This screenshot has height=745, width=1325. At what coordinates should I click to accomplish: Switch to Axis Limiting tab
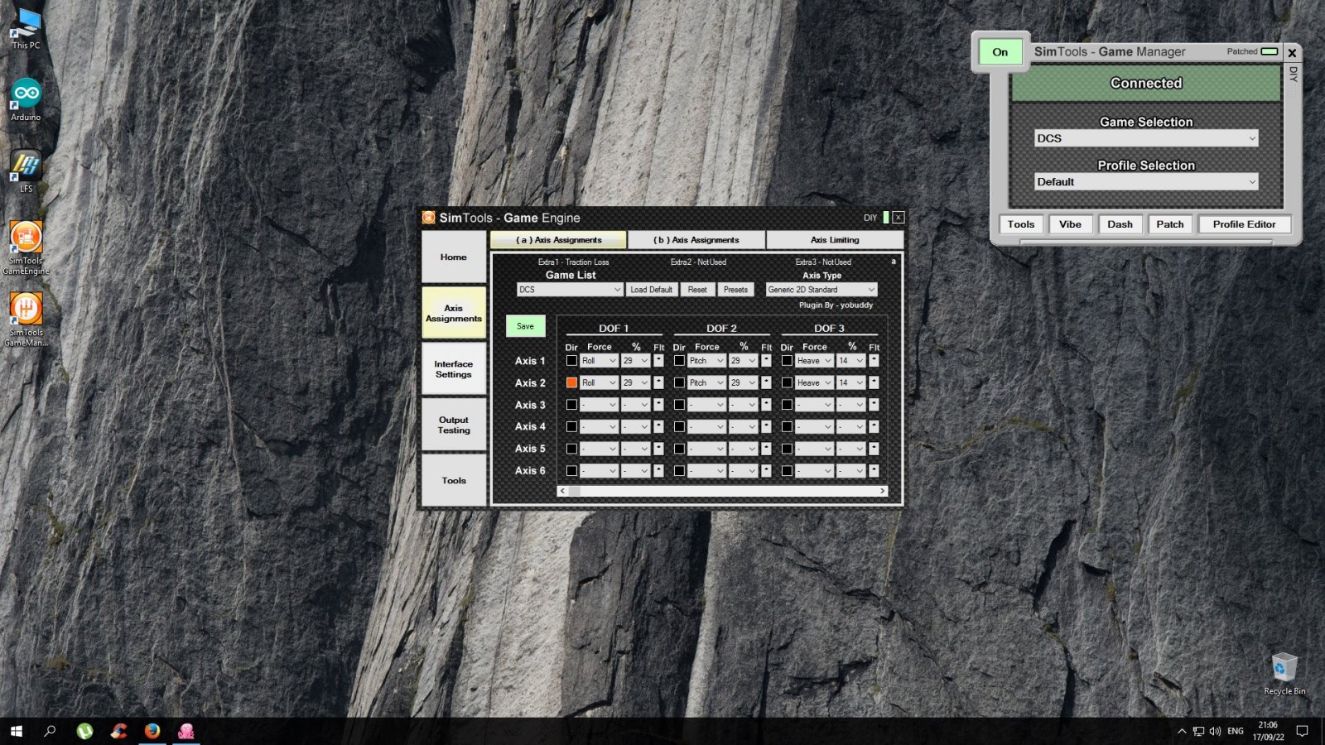point(835,240)
